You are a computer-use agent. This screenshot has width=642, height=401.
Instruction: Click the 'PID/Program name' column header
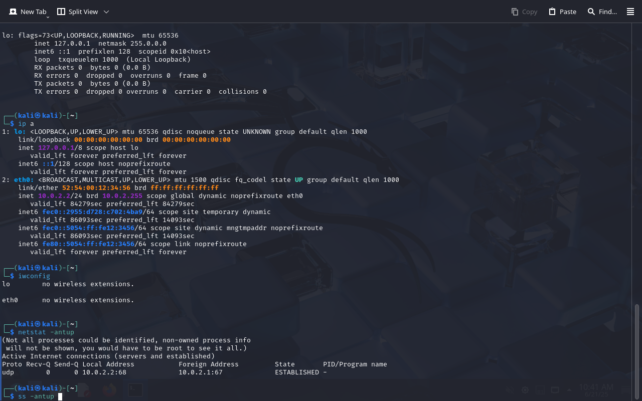click(355, 364)
